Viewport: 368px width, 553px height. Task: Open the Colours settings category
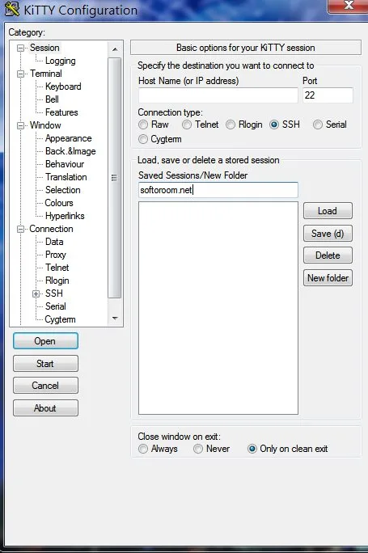pos(59,203)
